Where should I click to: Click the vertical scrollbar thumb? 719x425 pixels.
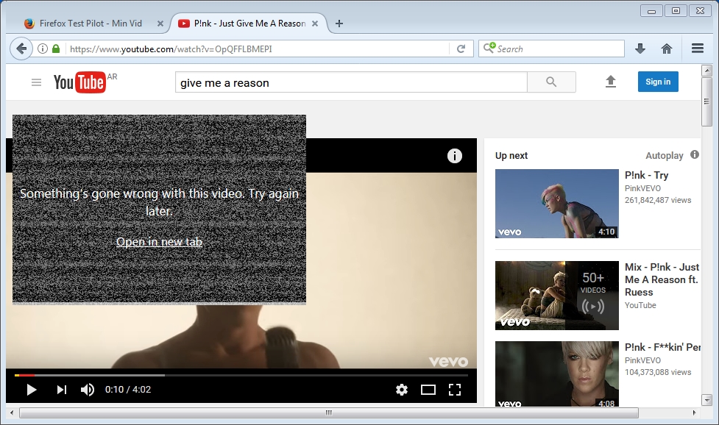coord(706,101)
